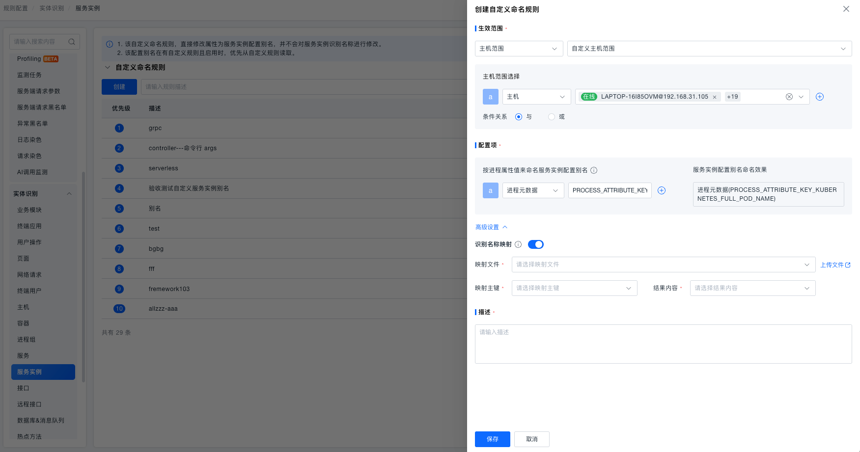Screen dimensions: 860x452
Task: Click the PROCESS_ATTRIBUTE_KEY input field
Action: coord(610,190)
